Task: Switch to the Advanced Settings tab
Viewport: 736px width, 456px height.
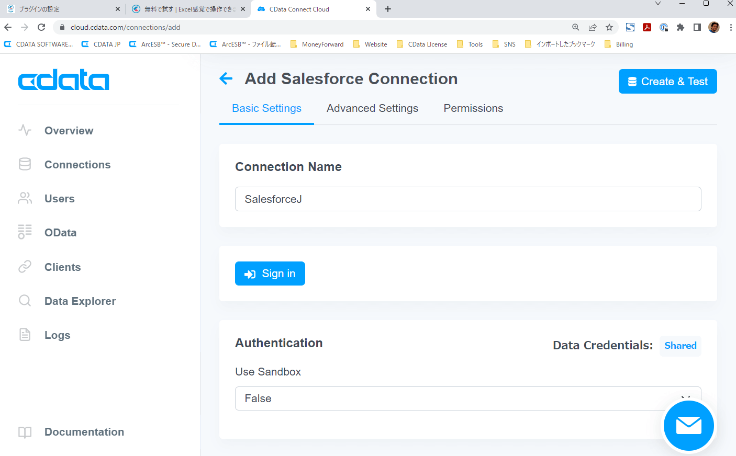Action: coord(372,108)
